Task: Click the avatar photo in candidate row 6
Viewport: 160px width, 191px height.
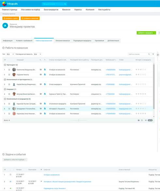Action: tap(14, 109)
